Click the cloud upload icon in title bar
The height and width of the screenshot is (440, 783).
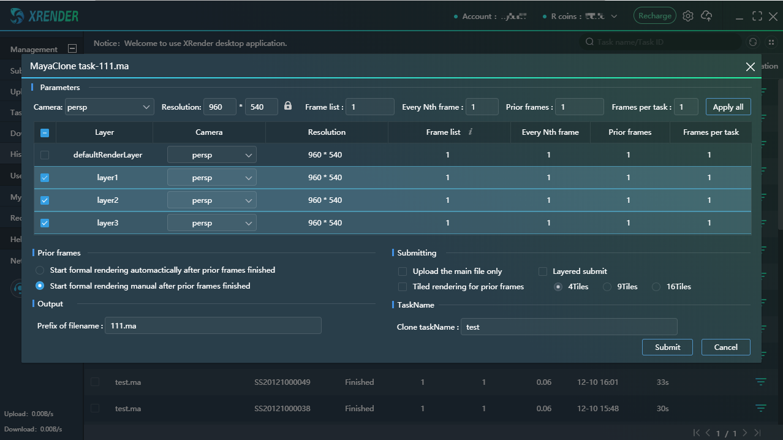706,17
